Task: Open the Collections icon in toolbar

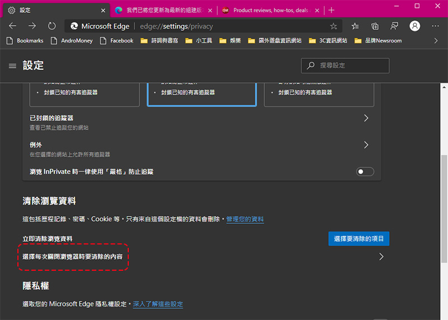Action: click(x=375, y=26)
